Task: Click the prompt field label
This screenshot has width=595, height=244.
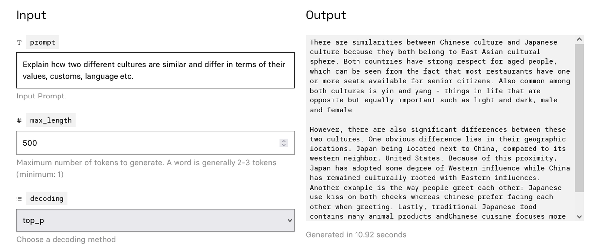Action: click(x=43, y=42)
